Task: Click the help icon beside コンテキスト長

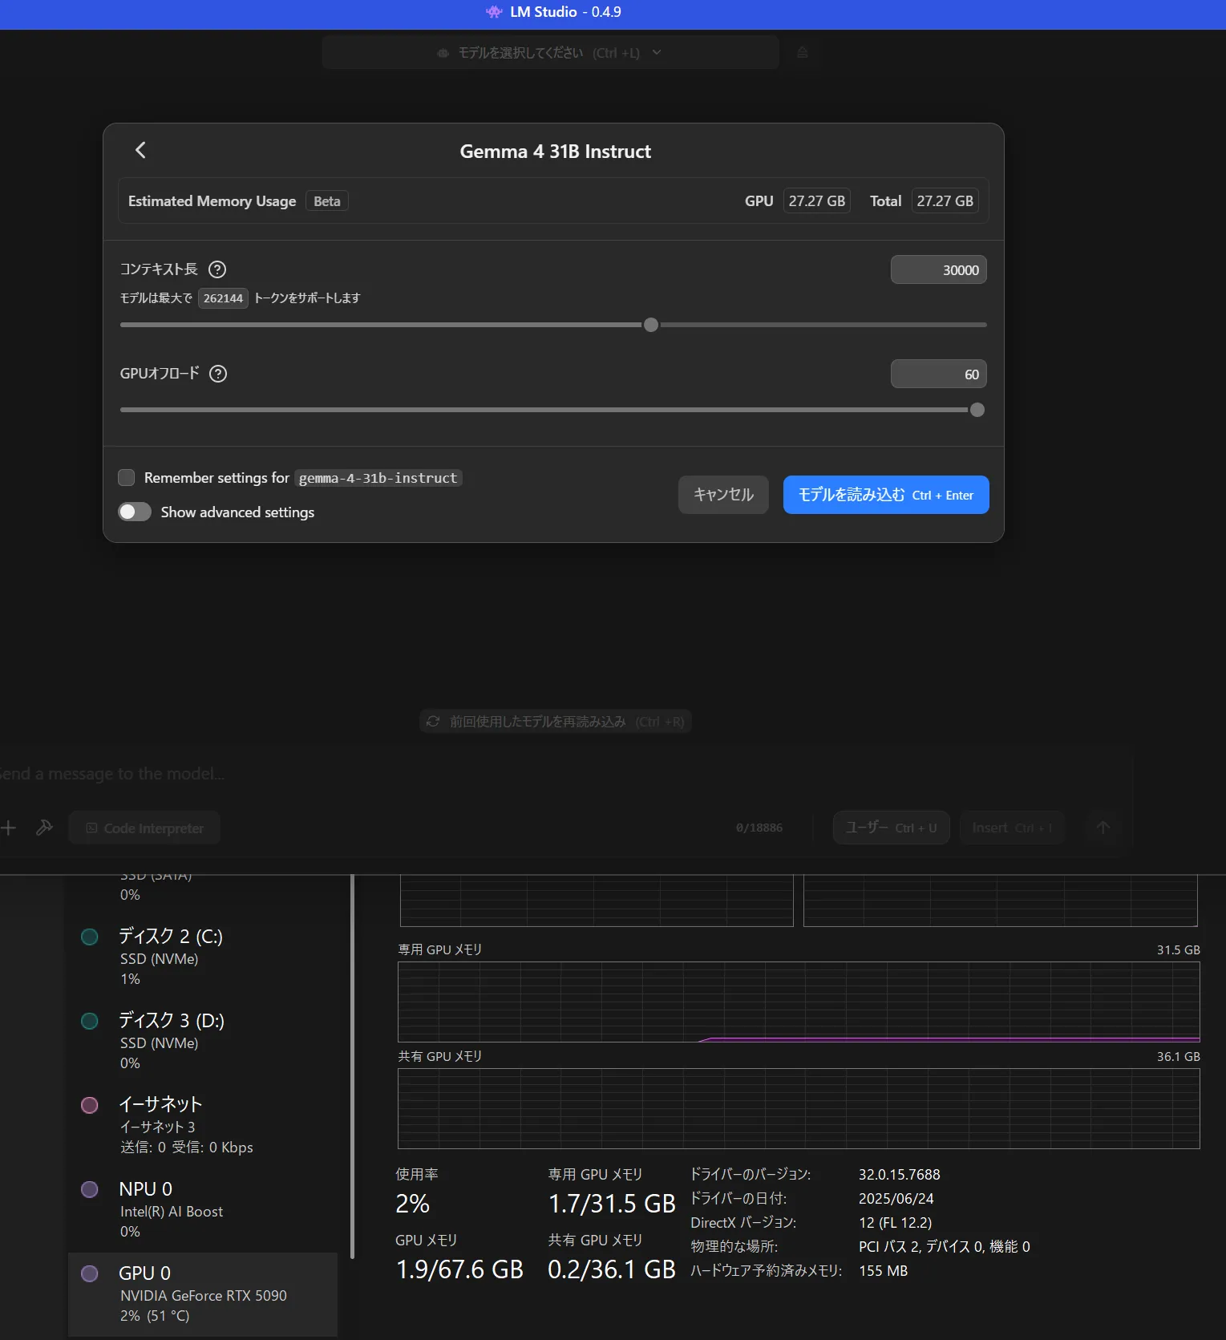Action: [x=217, y=269]
